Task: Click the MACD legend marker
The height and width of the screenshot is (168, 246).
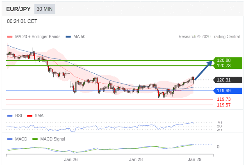Action: tap(10, 139)
